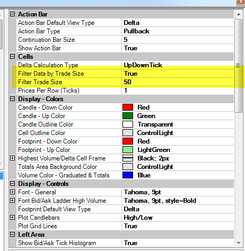
Task: Collapse the Cells category
Action: pos(12,57)
